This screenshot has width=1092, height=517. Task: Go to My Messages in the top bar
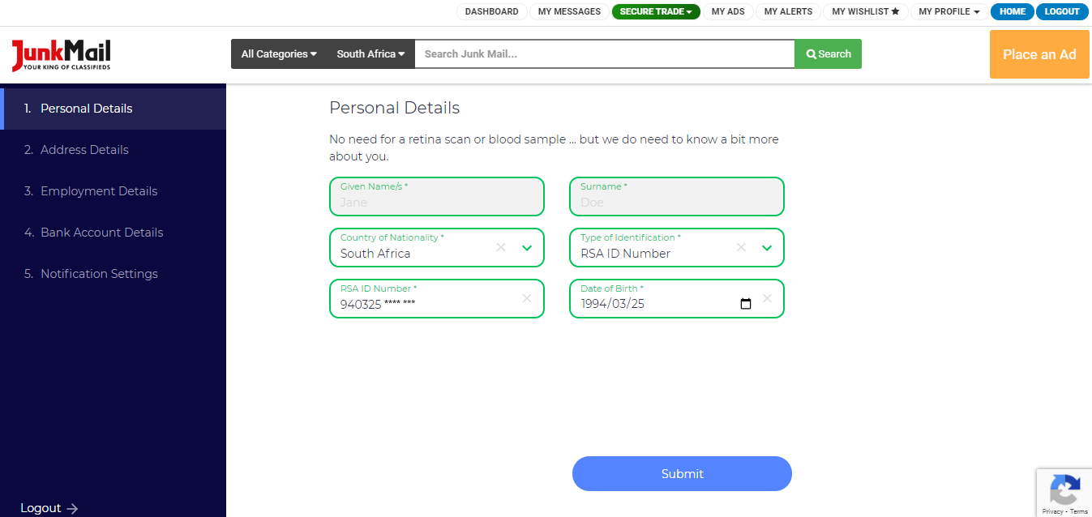click(x=568, y=11)
